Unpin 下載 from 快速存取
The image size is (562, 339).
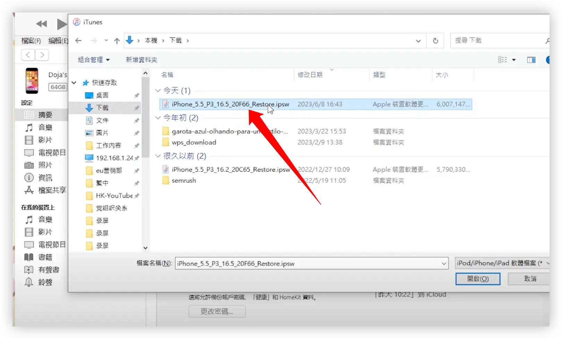pyautogui.click(x=136, y=108)
